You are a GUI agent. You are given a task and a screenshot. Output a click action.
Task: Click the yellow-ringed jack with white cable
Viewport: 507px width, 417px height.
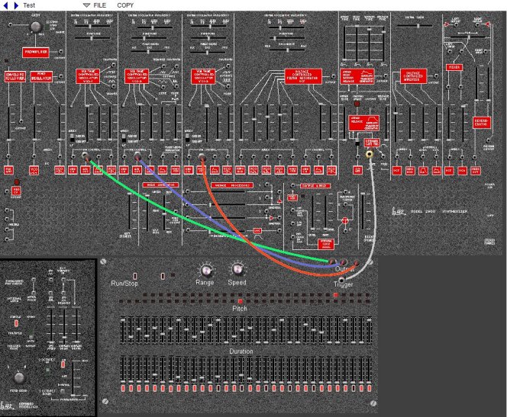[x=370, y=154]
